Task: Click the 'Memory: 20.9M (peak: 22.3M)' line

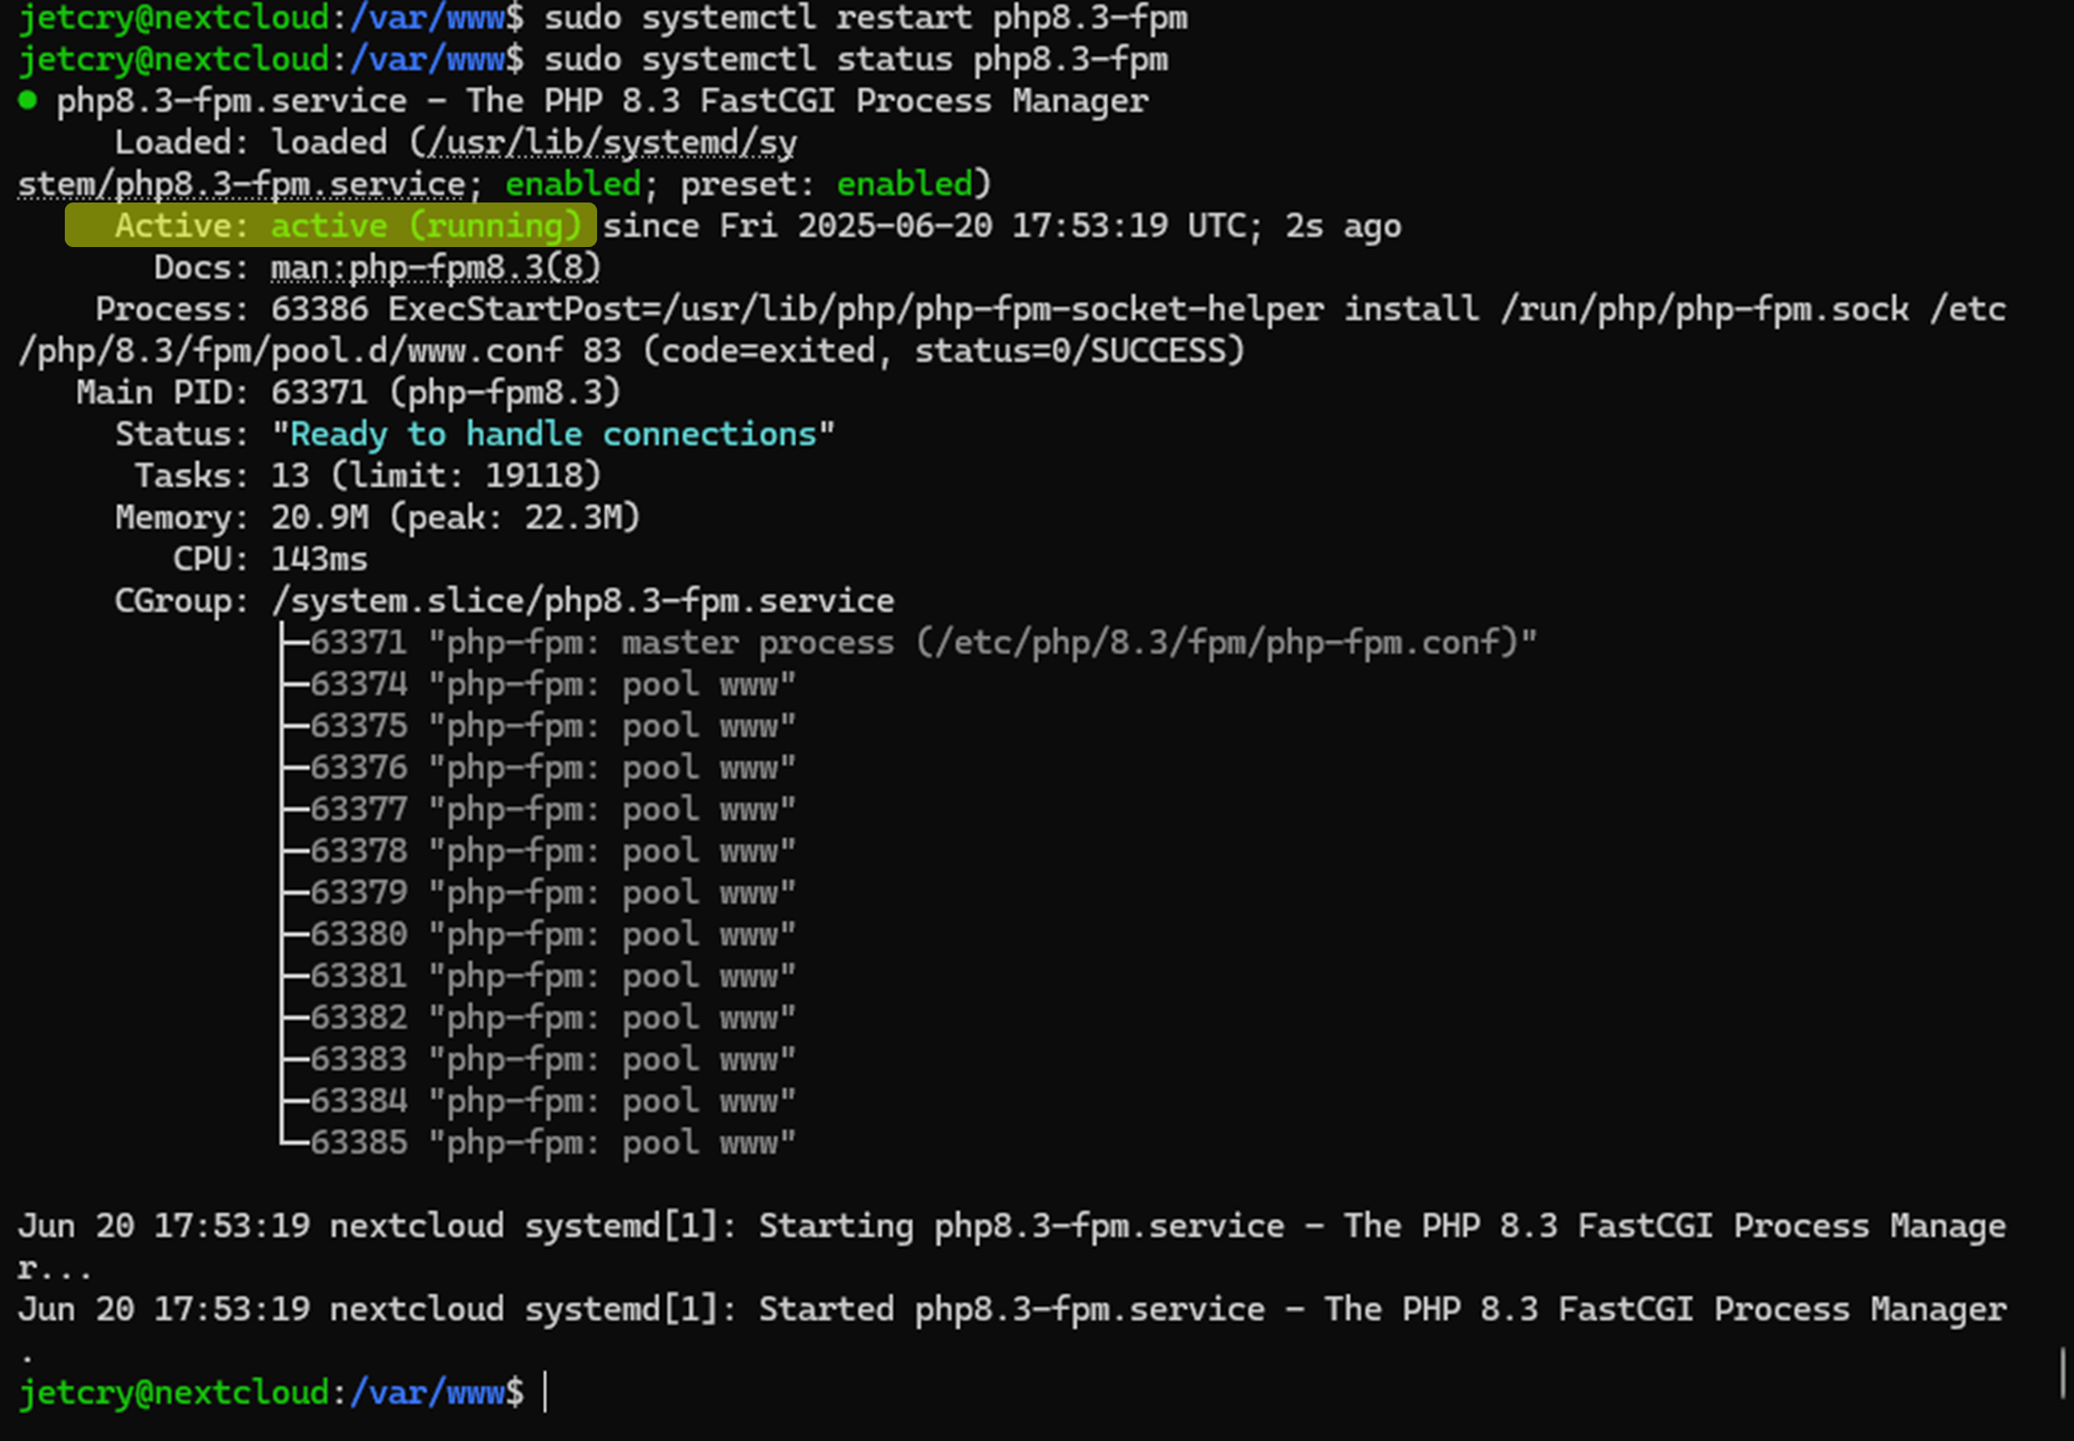Action: tap(378, 518)
